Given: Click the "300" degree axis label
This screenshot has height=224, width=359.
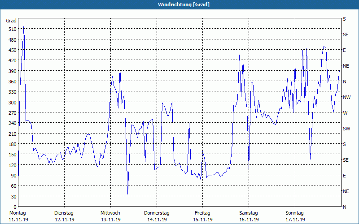Looking at the screenshot, I should 13,103.
